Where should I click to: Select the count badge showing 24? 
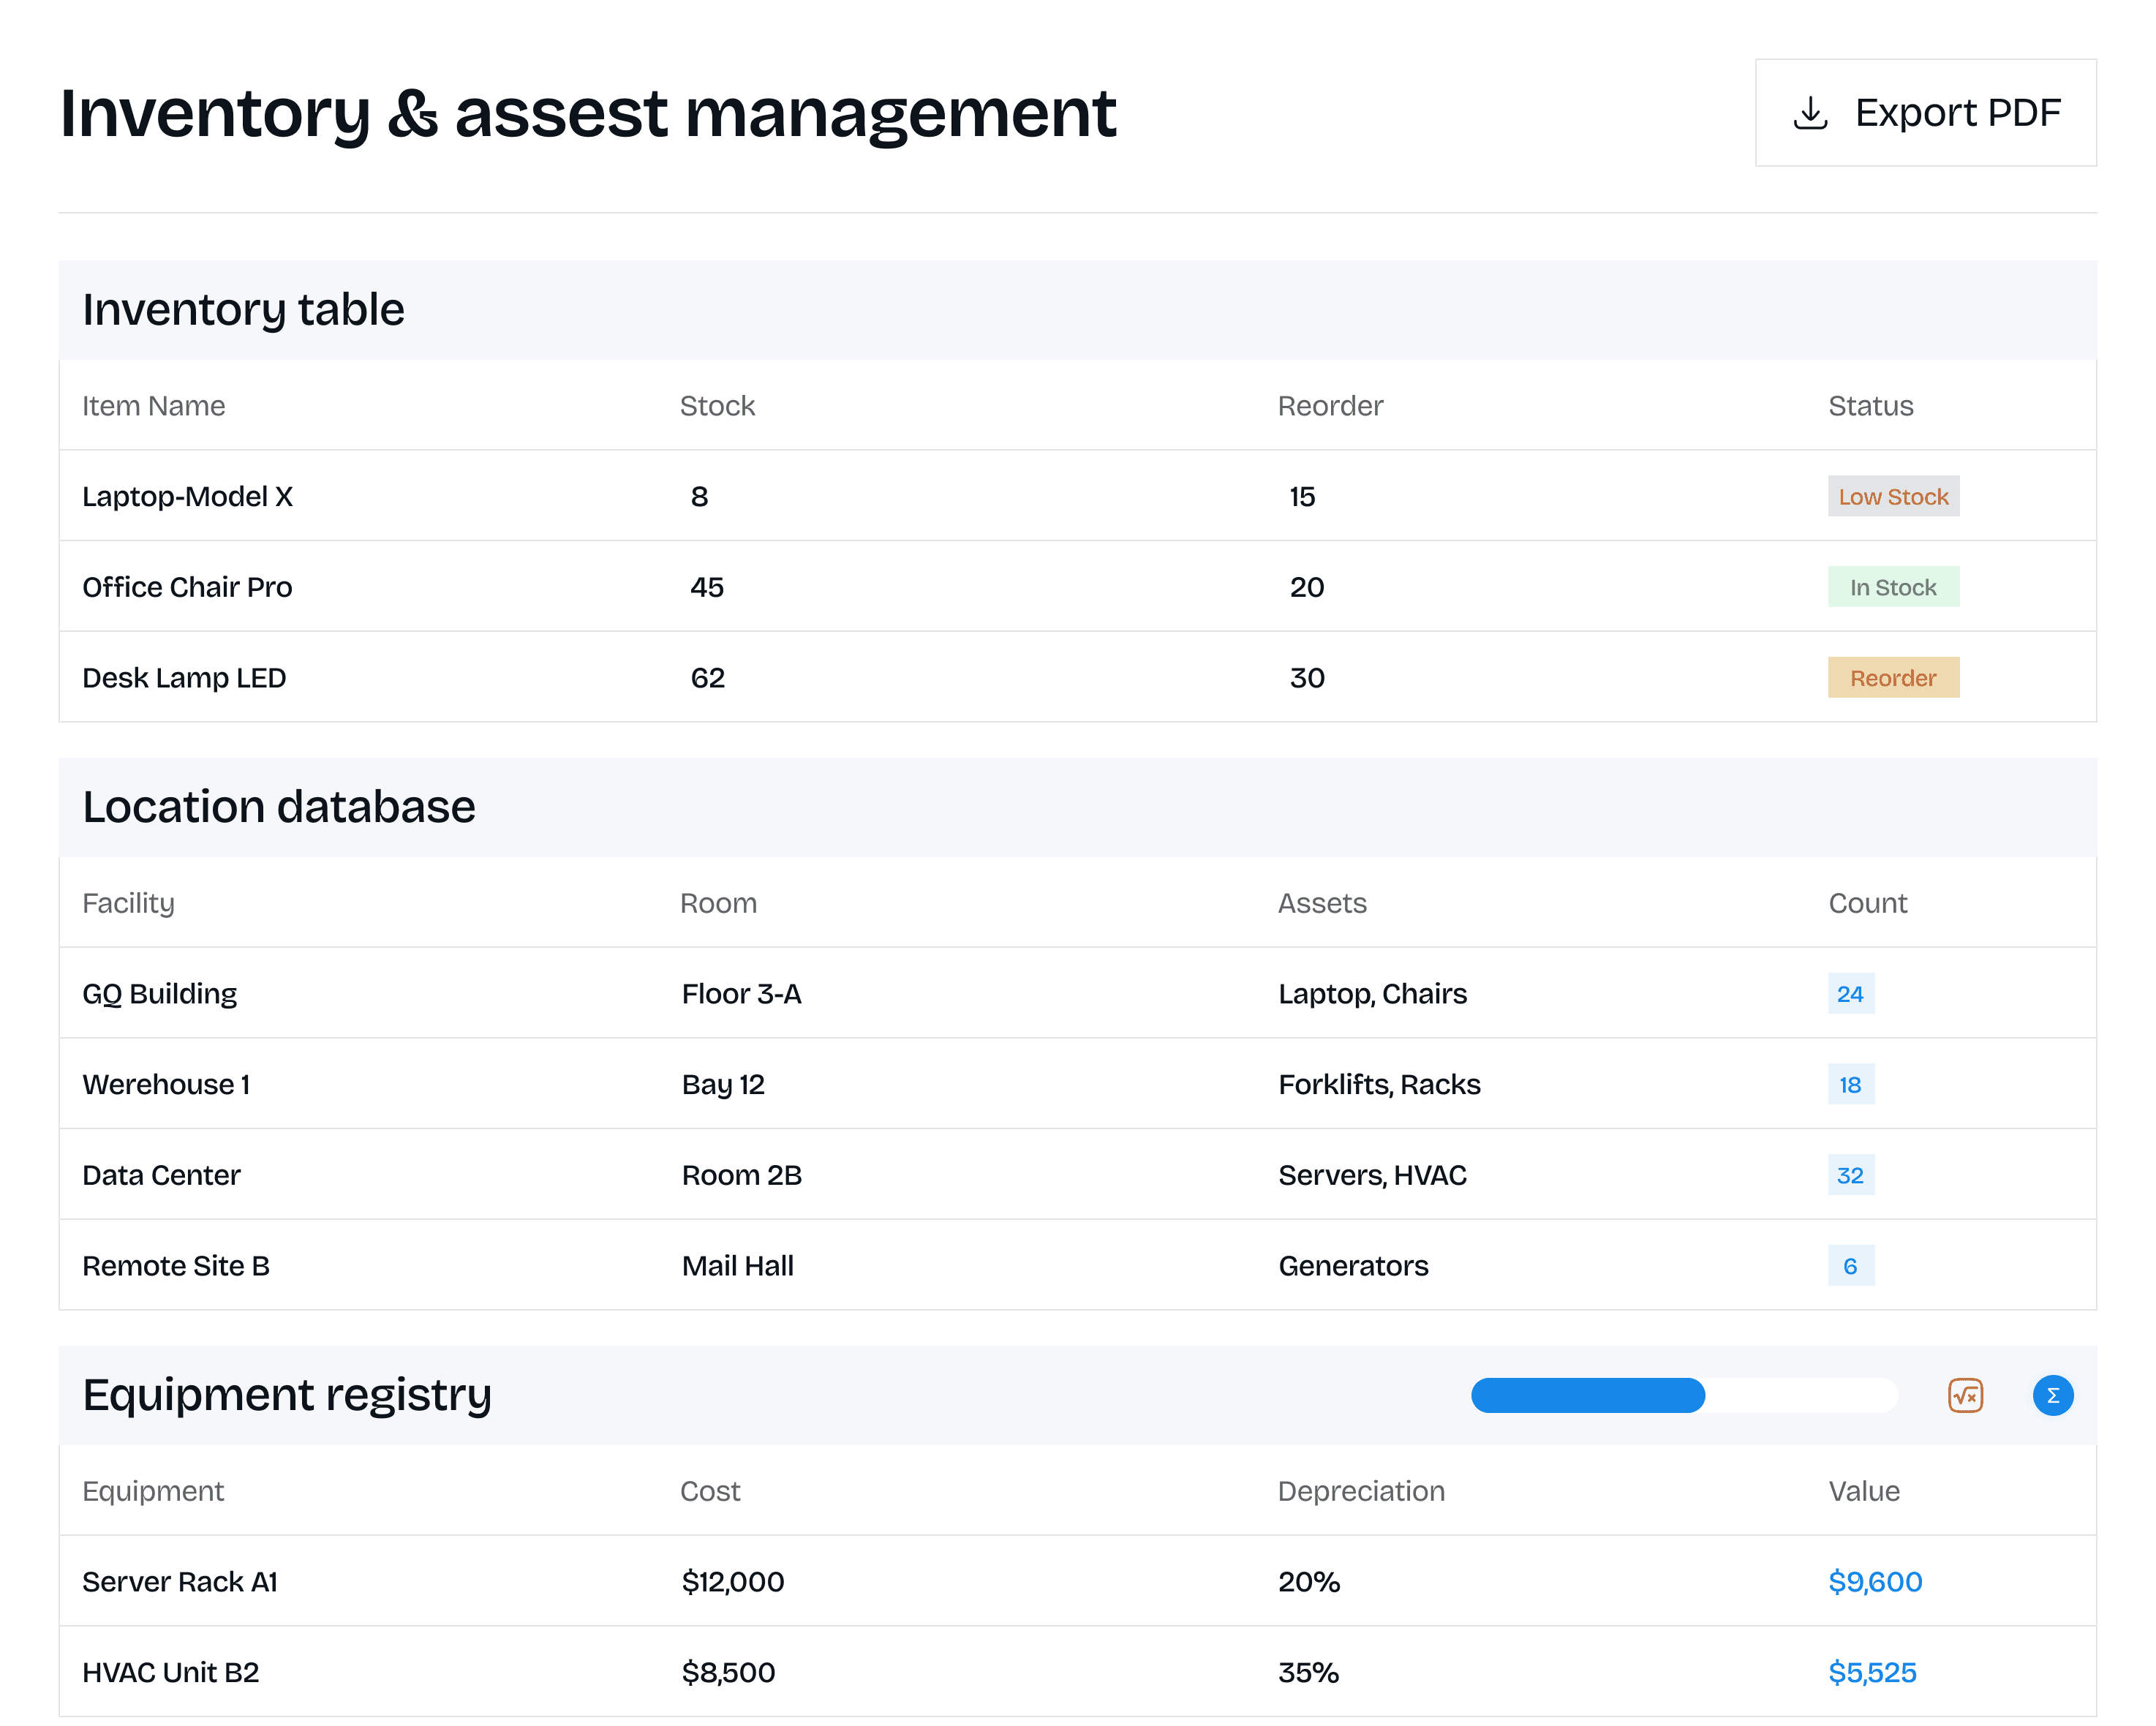pos(1850,994)
